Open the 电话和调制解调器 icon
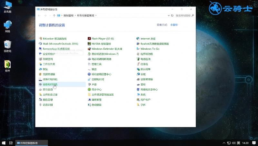The height and width of the screenshot is (146, 258). pos(89,59)
